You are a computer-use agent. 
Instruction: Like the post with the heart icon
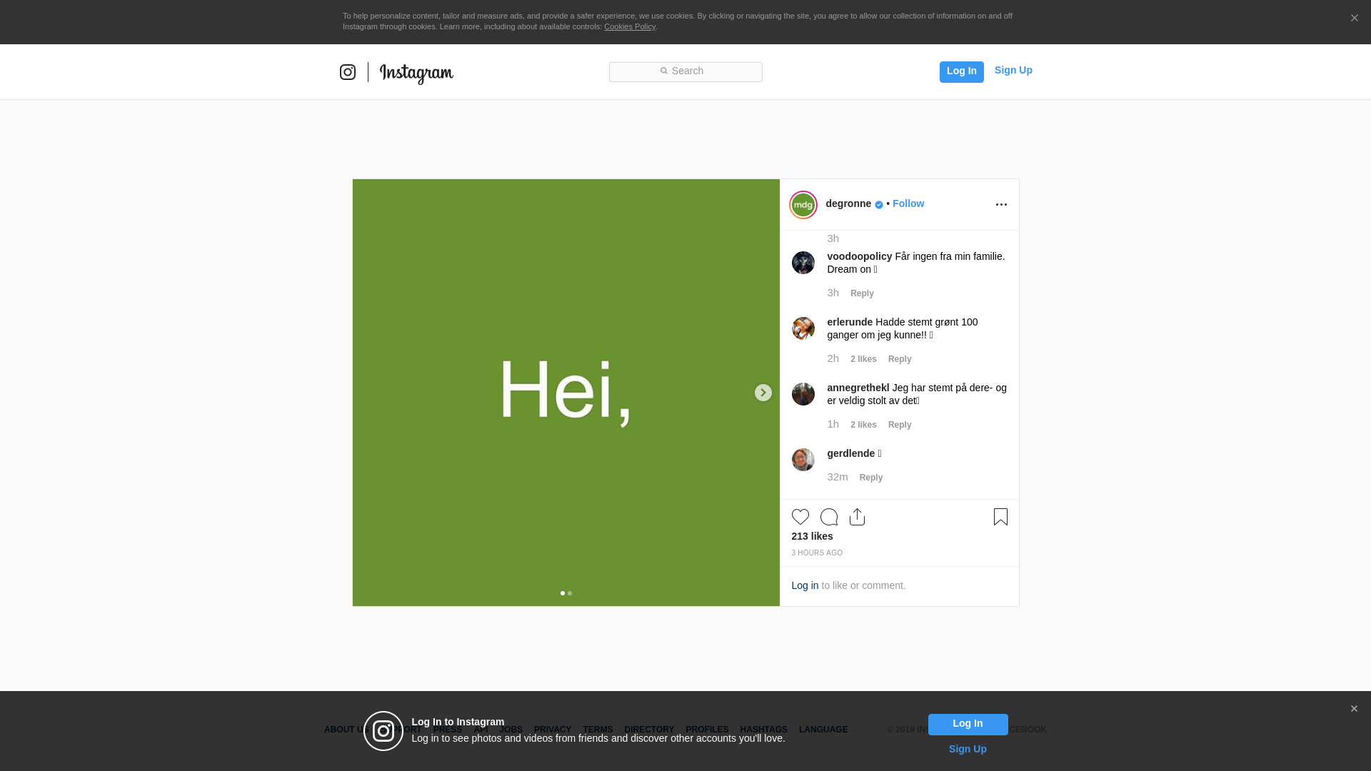pos(800,517)
